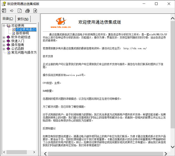
Task: Click the Refresh page toolbar icon
Action: [20, 11]
